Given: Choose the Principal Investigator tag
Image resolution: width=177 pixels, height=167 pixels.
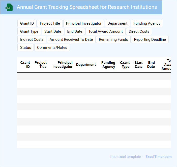Looking at the screenshot, I should click(x=84, y=23).
